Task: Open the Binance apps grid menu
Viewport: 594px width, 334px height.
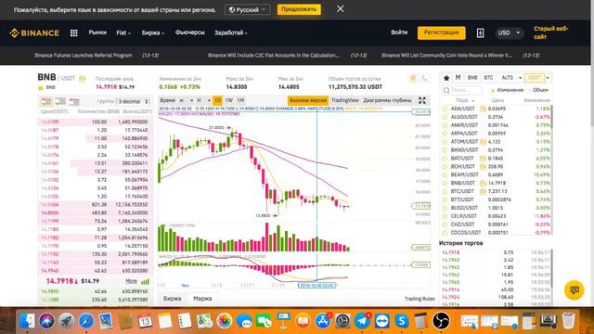Action: [x=74, y=33]
